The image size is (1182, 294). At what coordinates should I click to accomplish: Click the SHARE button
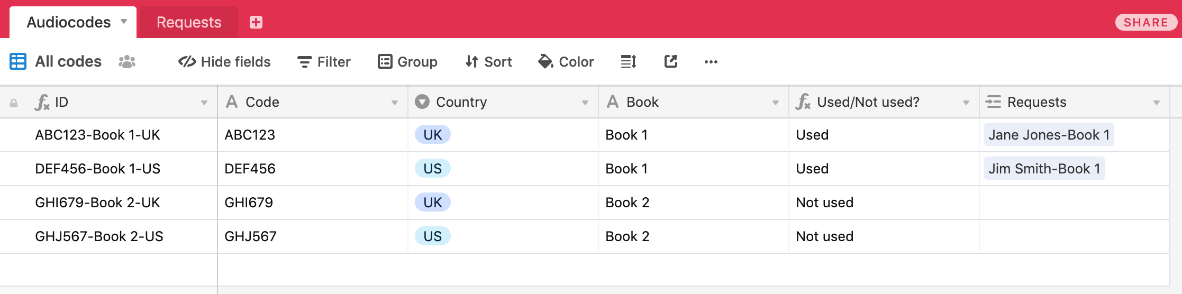[x=1146, y=22]
